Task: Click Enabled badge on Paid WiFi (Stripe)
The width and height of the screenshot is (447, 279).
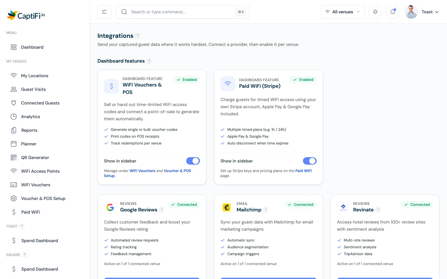Action: click(303, 80)
